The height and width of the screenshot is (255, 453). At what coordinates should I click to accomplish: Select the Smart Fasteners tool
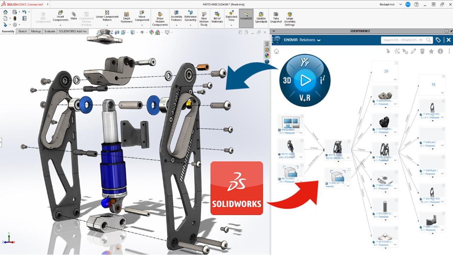click(126, 17)
